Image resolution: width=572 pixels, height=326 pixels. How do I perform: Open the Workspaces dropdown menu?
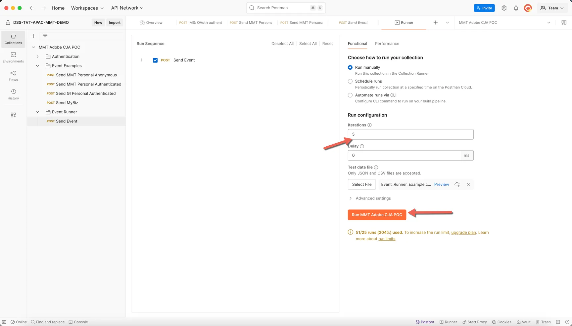(87, 8)
